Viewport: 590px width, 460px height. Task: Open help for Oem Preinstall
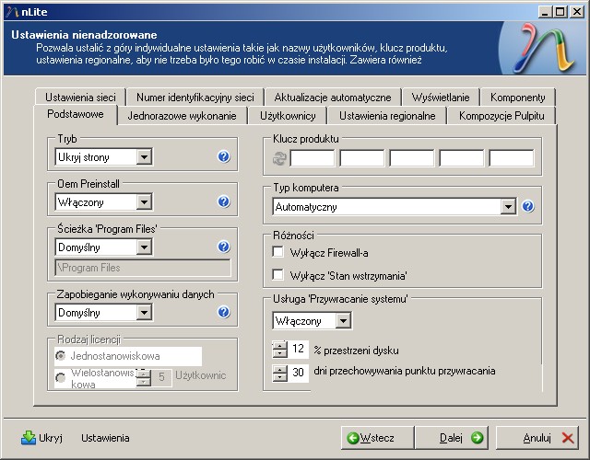[223, 201]
